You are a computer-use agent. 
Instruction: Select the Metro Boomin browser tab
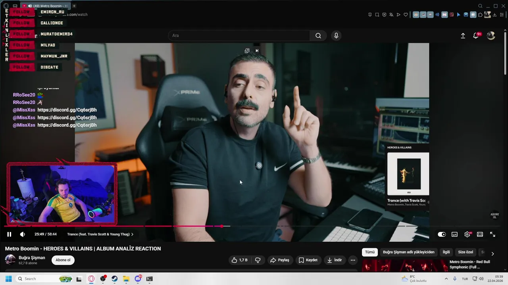(45, 6)
